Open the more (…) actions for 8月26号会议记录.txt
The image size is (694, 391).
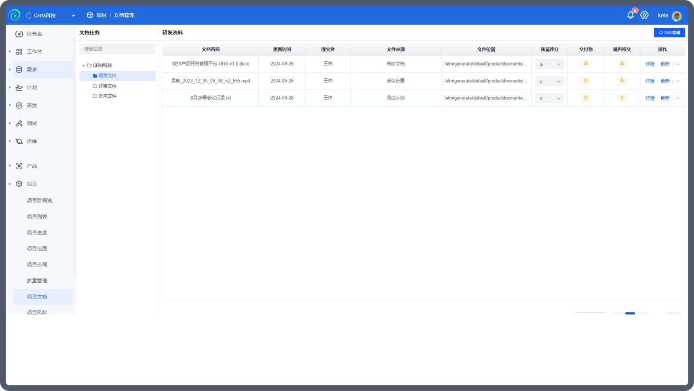pos(677,98)
